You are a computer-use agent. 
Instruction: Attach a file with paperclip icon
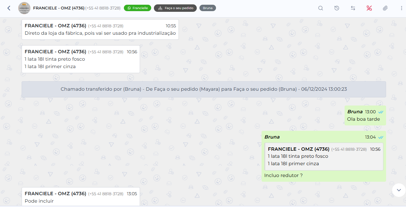click(x=385, y=8)
